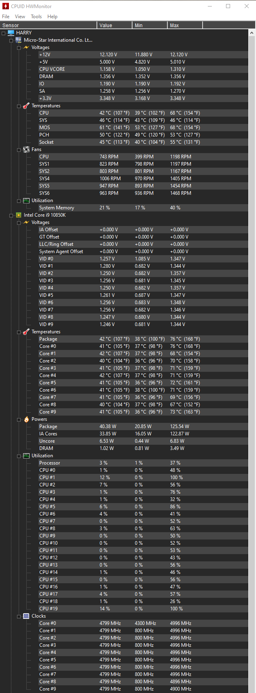Select the CPU #19 utilization row
Screen dimensions: 256x693
[143, 609]
